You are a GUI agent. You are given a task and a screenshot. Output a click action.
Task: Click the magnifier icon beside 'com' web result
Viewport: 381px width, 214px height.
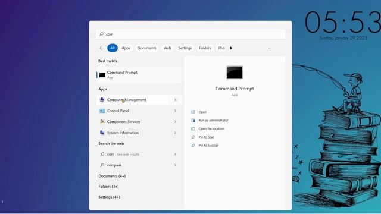[102, 154]
